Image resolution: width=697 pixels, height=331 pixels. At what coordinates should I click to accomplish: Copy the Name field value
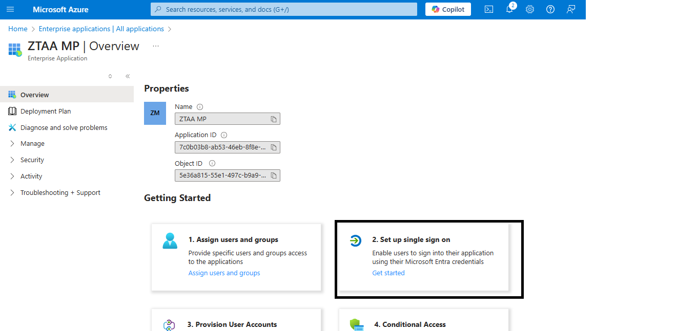tap(274, 119)
